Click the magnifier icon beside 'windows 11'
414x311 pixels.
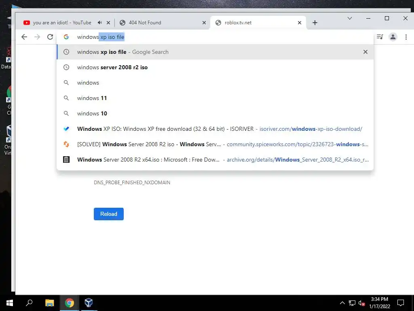[66, 98]
